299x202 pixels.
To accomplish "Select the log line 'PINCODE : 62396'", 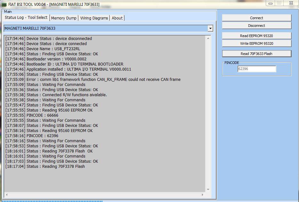I will (32, 136).
